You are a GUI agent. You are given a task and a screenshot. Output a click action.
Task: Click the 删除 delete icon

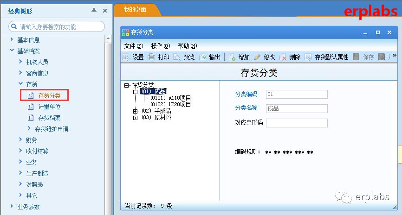(283, 57)
